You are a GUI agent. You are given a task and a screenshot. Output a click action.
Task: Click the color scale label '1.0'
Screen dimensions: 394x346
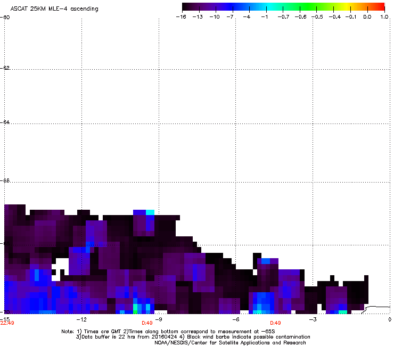(x=384, y=17)
